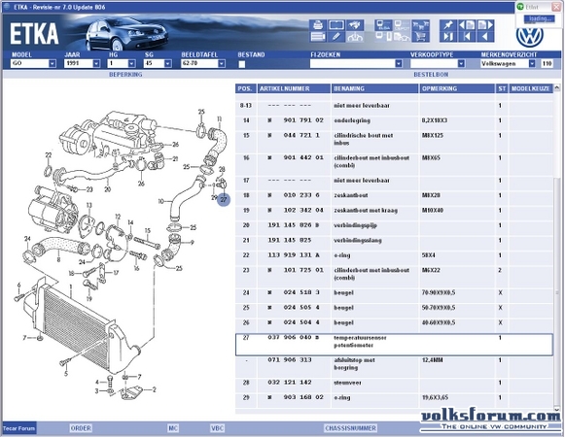Viewport: 565px width, 437px height.
Task: Open the VERKOOPTYPE dropdown
Action: click(461, 63)
